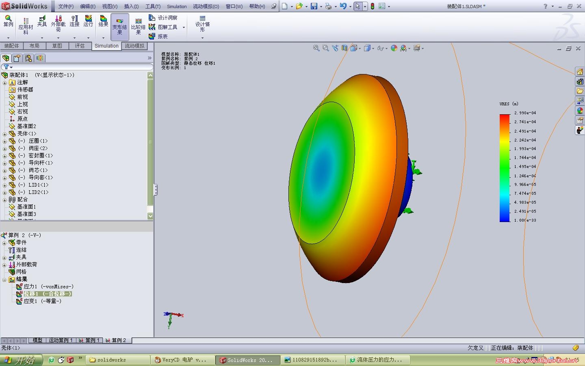Image resolution: width=585 pixels, height=366 pixels.
Task: Open the display style dropdown arrow
Action: 373,48
